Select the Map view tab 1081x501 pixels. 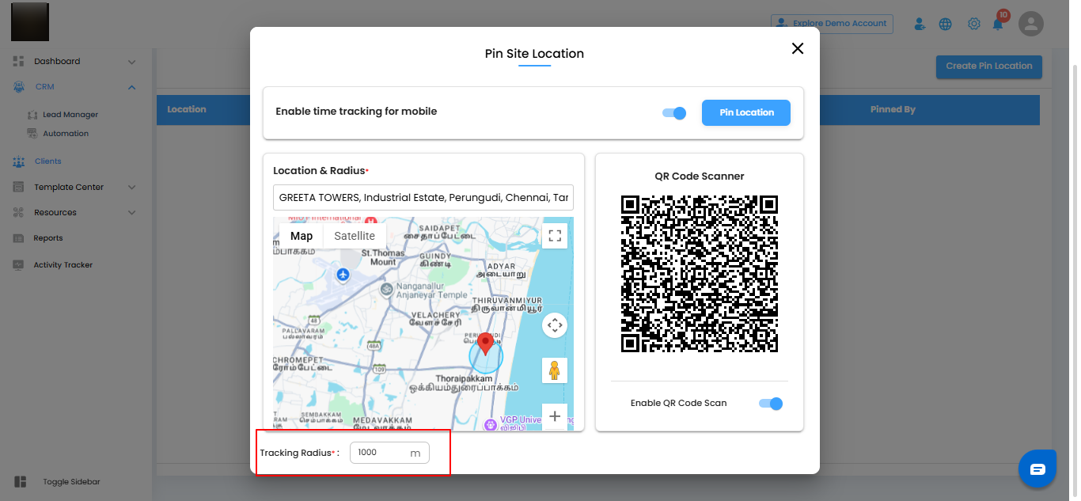(x=302, y=236)
